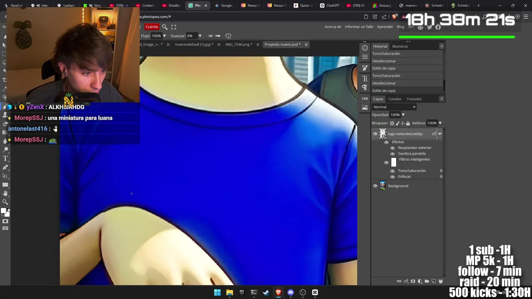Image resolution: width=532 pixels, height=299 pixels.
Task: Select the Proyecto nuevo.psd document tab
Action: point(283,44)
